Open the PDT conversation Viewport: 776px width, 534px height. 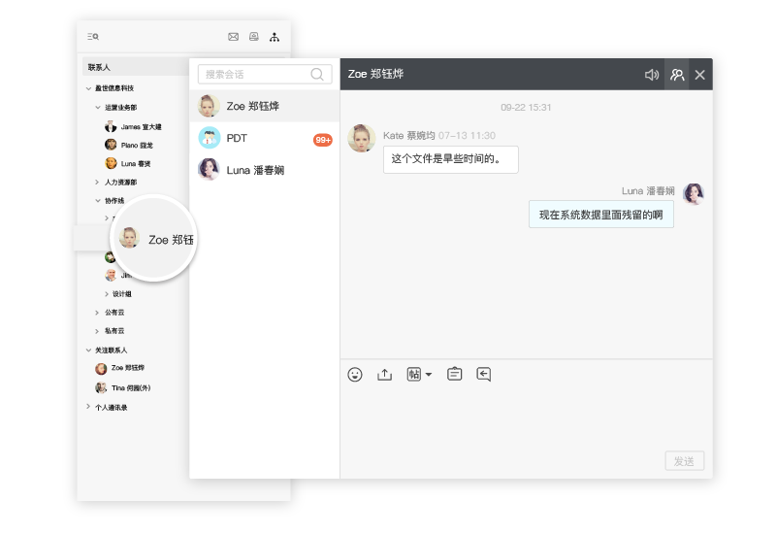point(264,138)
